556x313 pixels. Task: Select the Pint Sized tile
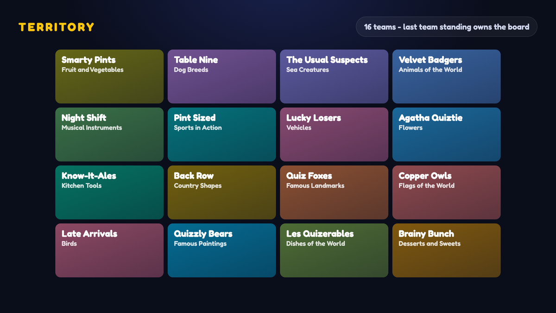pyautogui.click(x=222, y=134)
